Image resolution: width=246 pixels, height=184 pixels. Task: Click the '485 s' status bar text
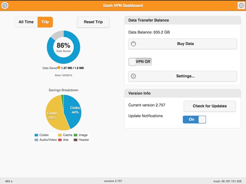9,181
